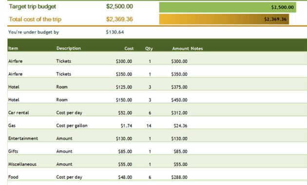
Task: Click the Qty column header
Action: [149, 49]
